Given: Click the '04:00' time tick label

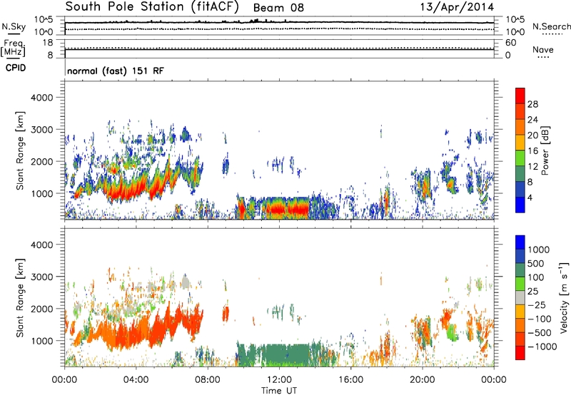Looking at the screenshot, I should 136,380.
